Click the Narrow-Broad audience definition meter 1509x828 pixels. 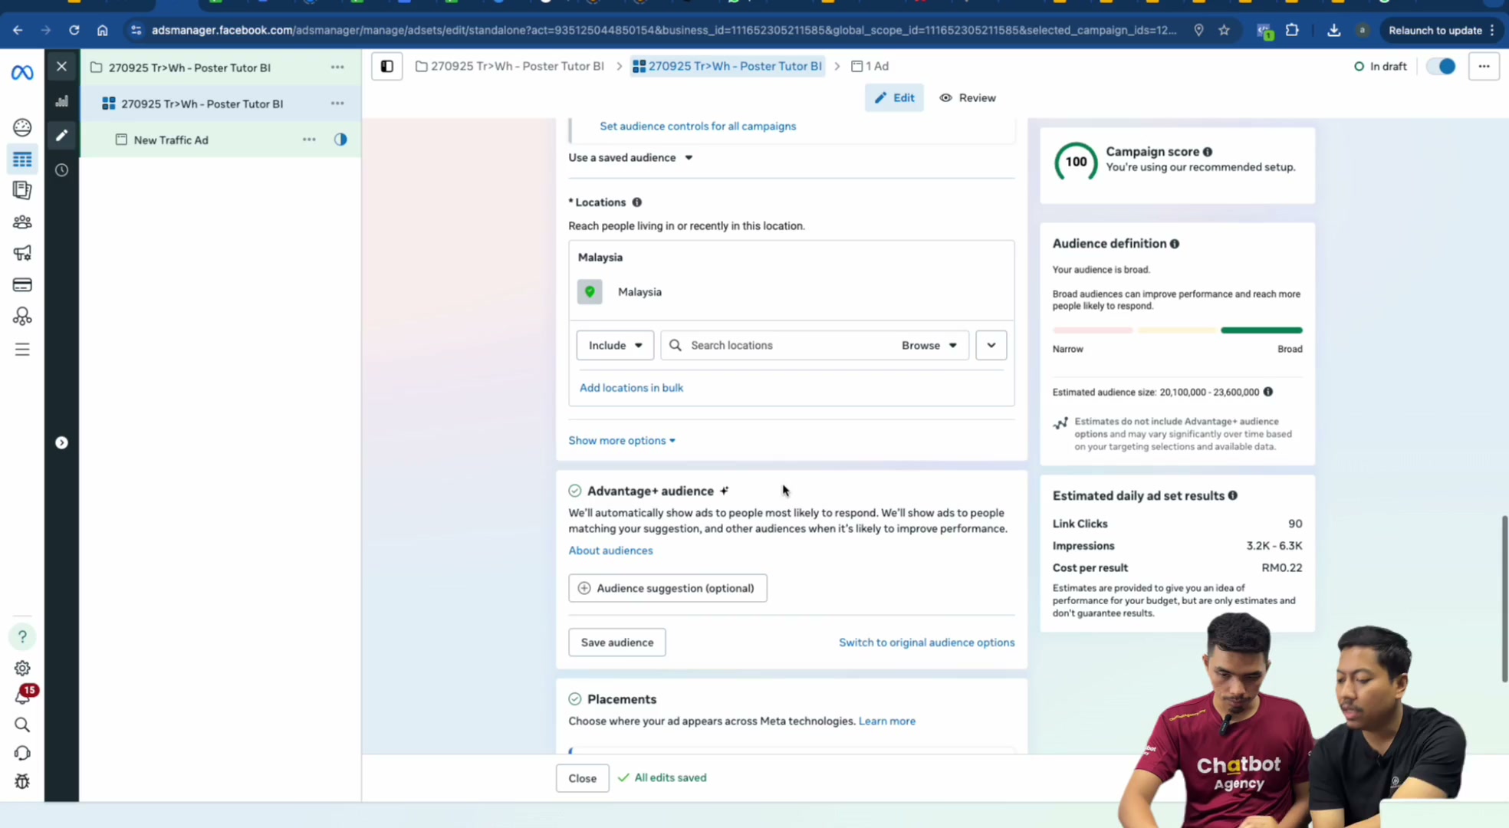coord(1177,330)
